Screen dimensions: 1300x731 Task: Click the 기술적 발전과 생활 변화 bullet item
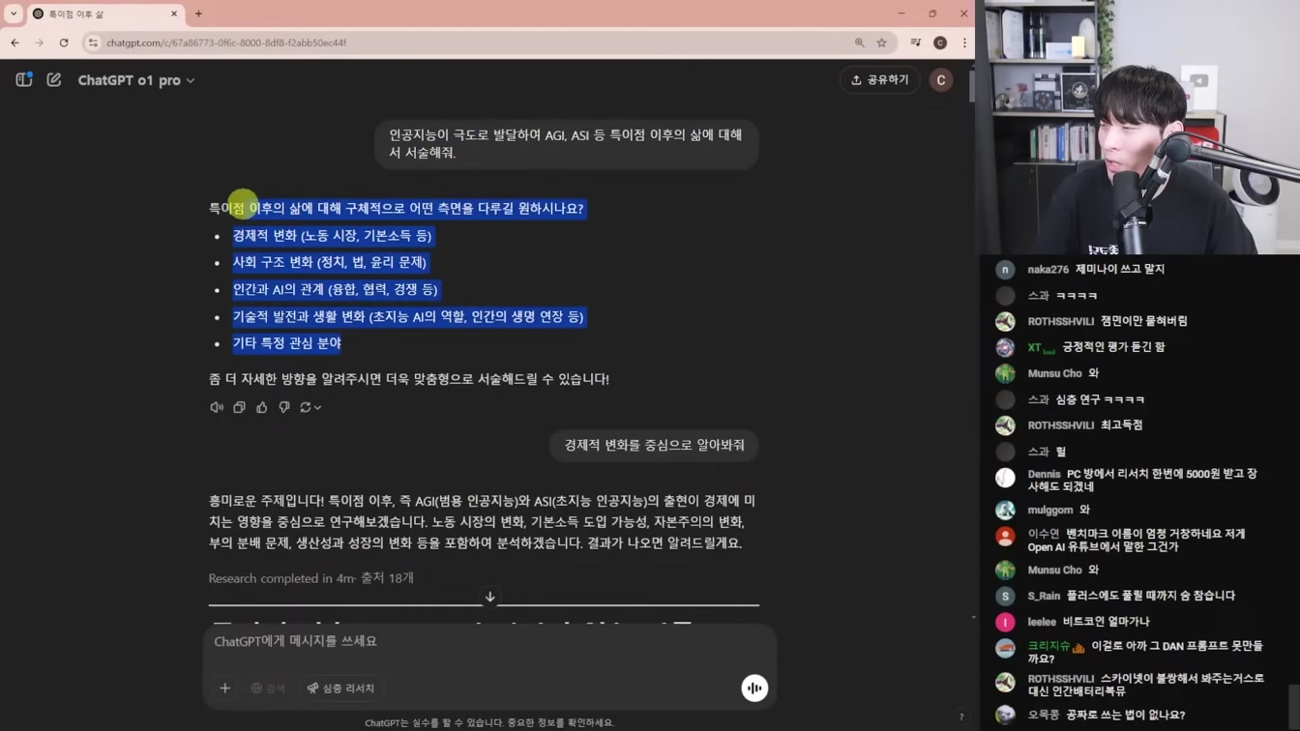coord(408,316)
